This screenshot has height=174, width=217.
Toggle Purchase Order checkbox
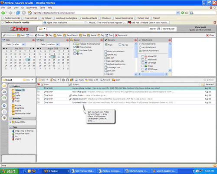75,50
